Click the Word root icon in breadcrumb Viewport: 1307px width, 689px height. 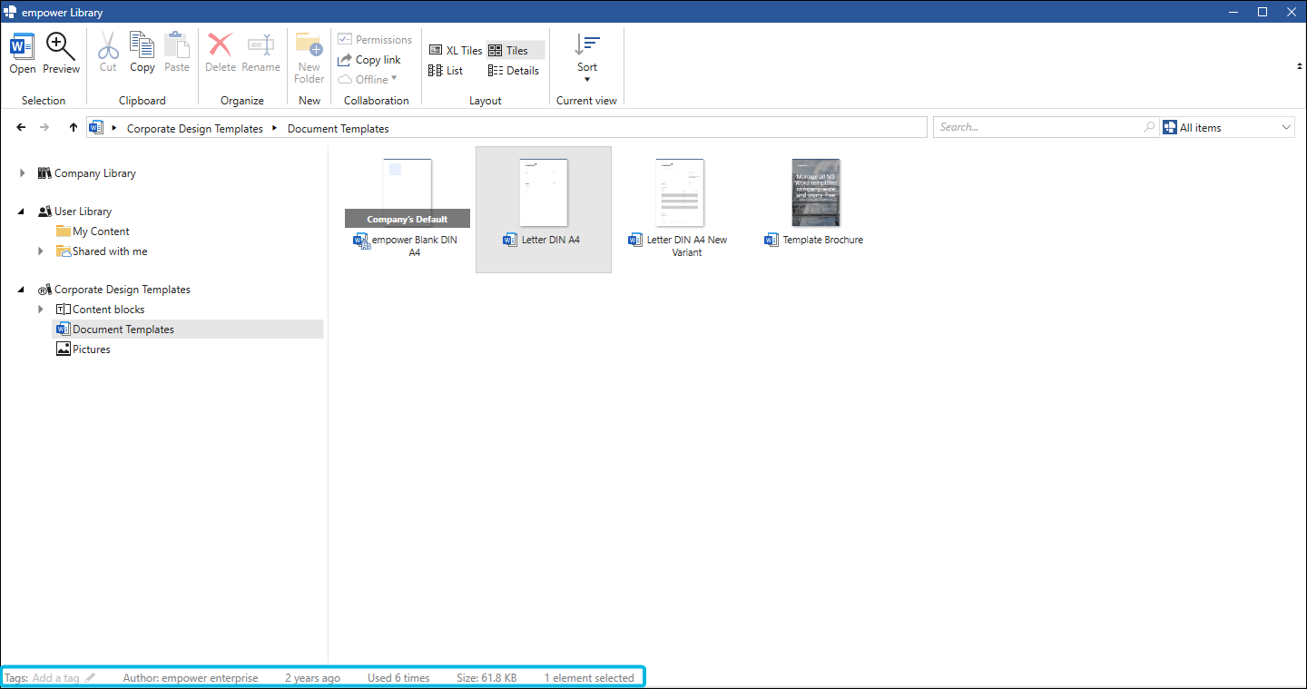(97, 128)
